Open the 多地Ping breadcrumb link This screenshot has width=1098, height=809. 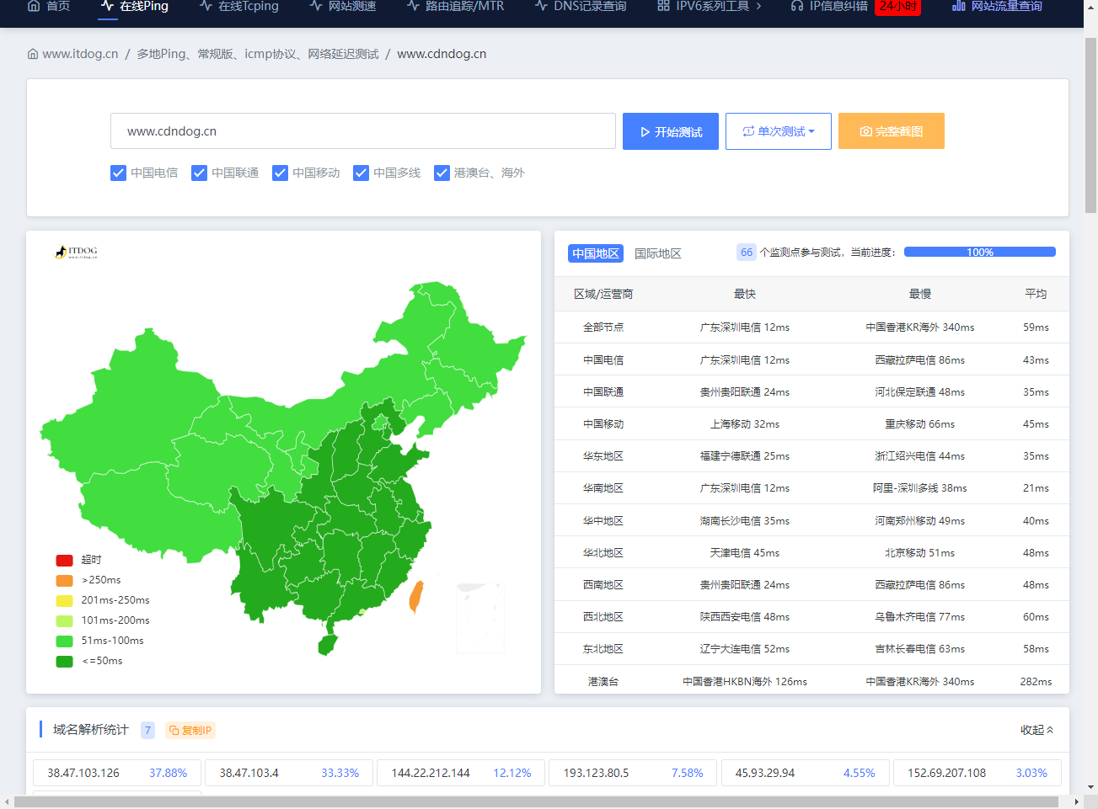point(258,54)
